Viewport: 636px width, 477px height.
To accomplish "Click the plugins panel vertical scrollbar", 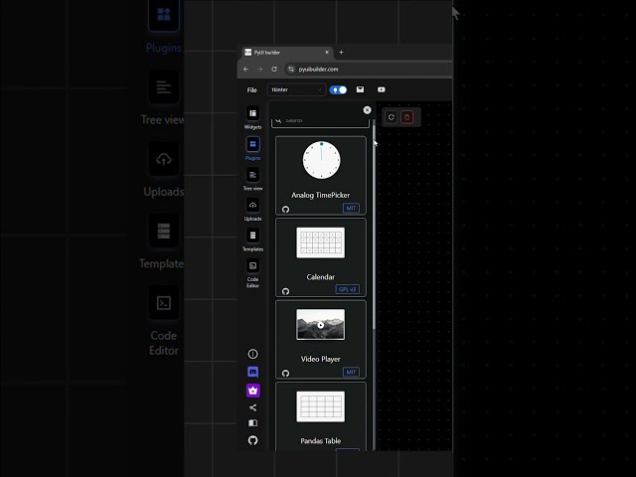I will point(374,228).
